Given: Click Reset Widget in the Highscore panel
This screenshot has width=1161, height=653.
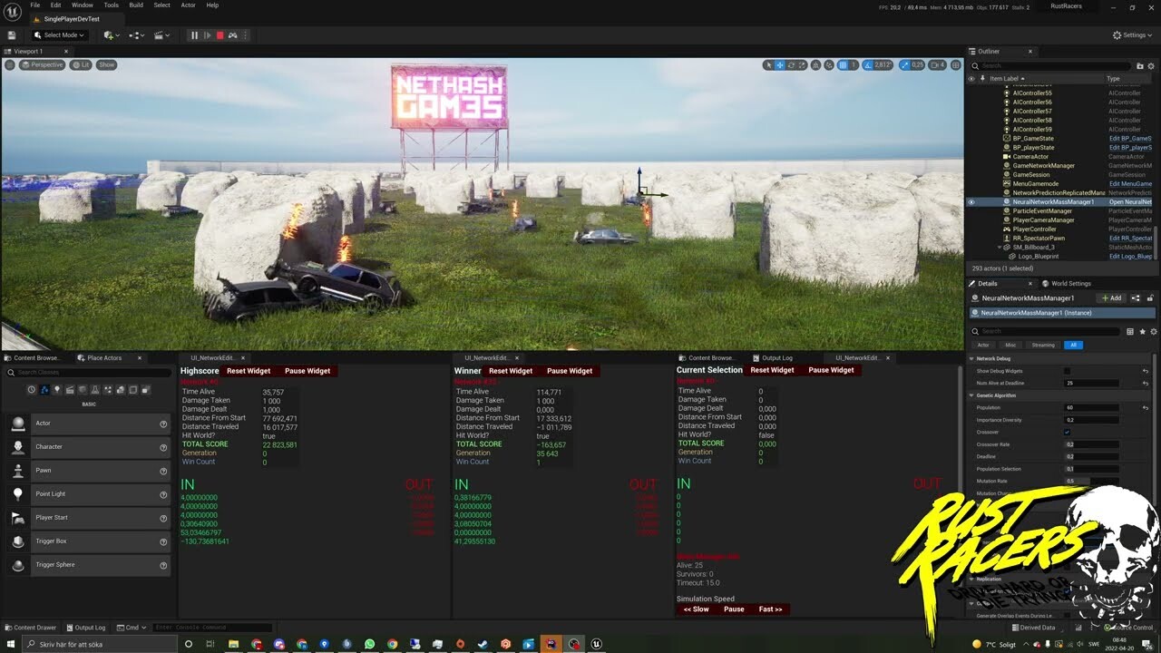Looking at the screenshot, I should pos(248,370).
